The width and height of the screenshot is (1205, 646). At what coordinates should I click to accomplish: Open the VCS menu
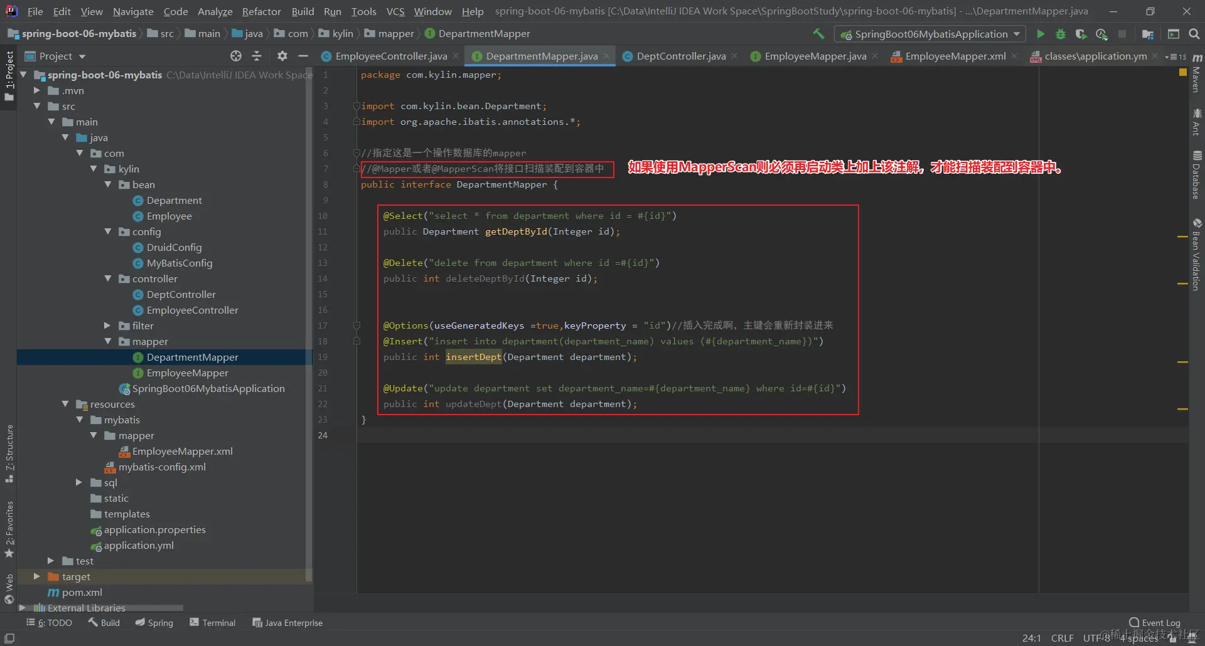click(395, 11)
